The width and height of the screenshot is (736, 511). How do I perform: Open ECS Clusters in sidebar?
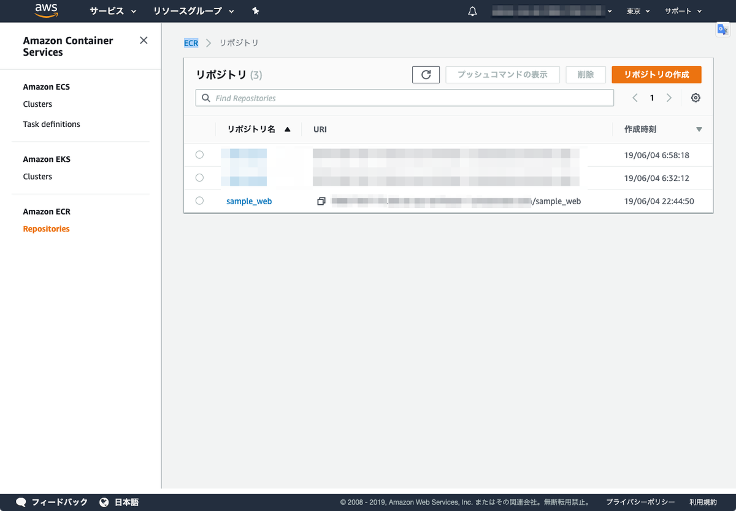(x=37, y=104)
